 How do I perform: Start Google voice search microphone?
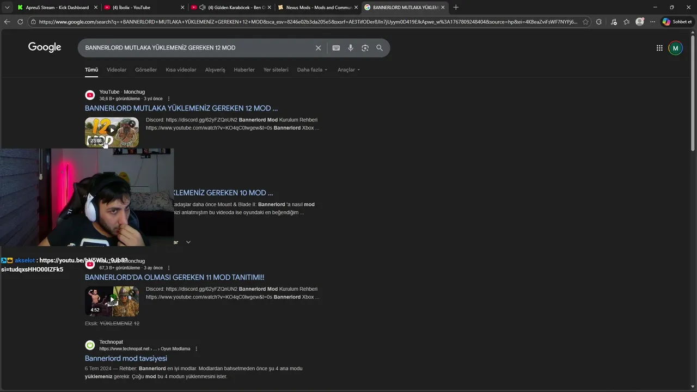pos(351,48)
